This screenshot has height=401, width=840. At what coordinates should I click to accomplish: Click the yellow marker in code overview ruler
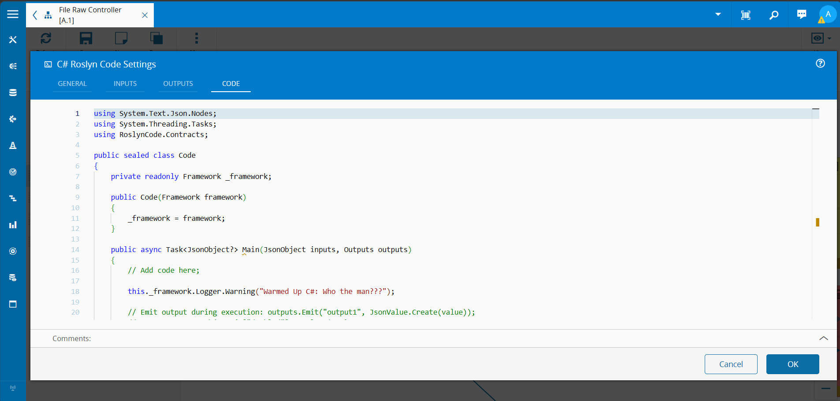(818, 222)
